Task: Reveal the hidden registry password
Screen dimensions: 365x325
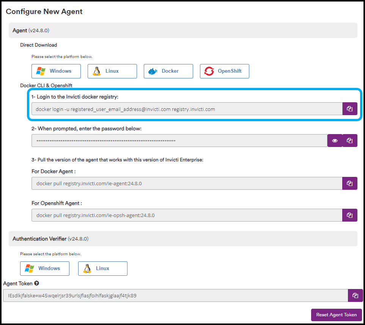Action: click(x=335, y=141)
